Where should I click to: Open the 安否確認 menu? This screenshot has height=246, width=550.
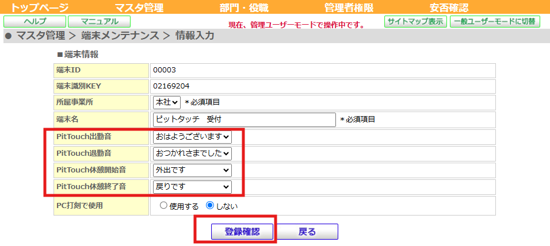click(x=449, y=7)
